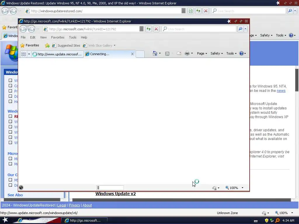Switch to WindowsUpdate Restored taskbar button
299x224 pixels.
(x=37, y=220)
